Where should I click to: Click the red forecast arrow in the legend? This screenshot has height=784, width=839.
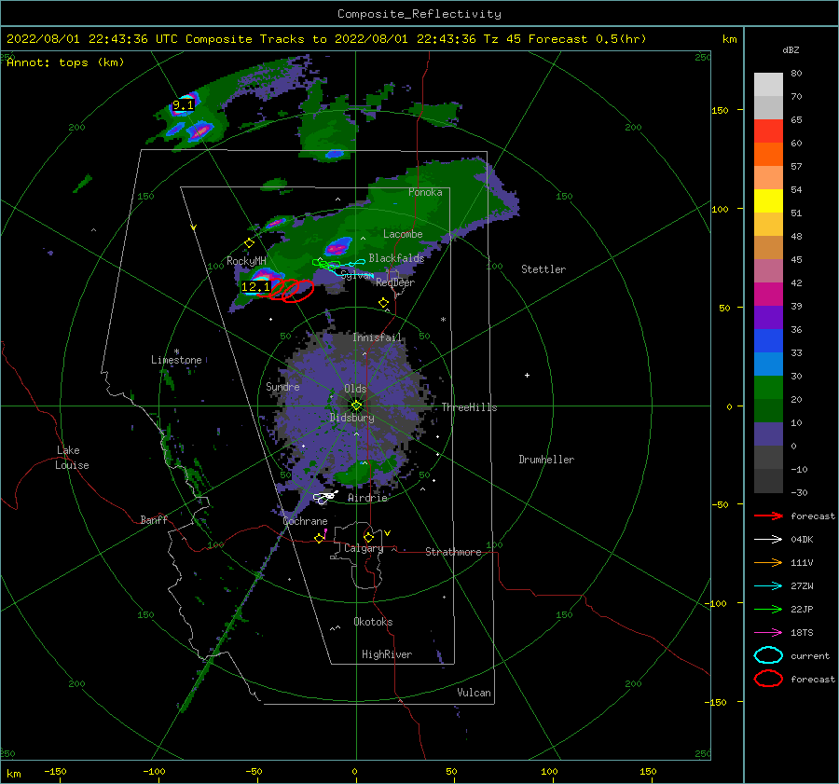[x=768, y=516]
